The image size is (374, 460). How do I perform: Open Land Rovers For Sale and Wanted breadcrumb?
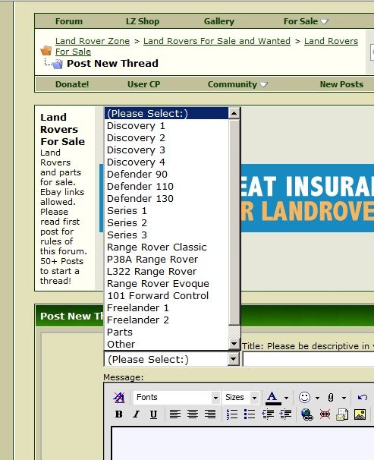(x=217, y=41)
